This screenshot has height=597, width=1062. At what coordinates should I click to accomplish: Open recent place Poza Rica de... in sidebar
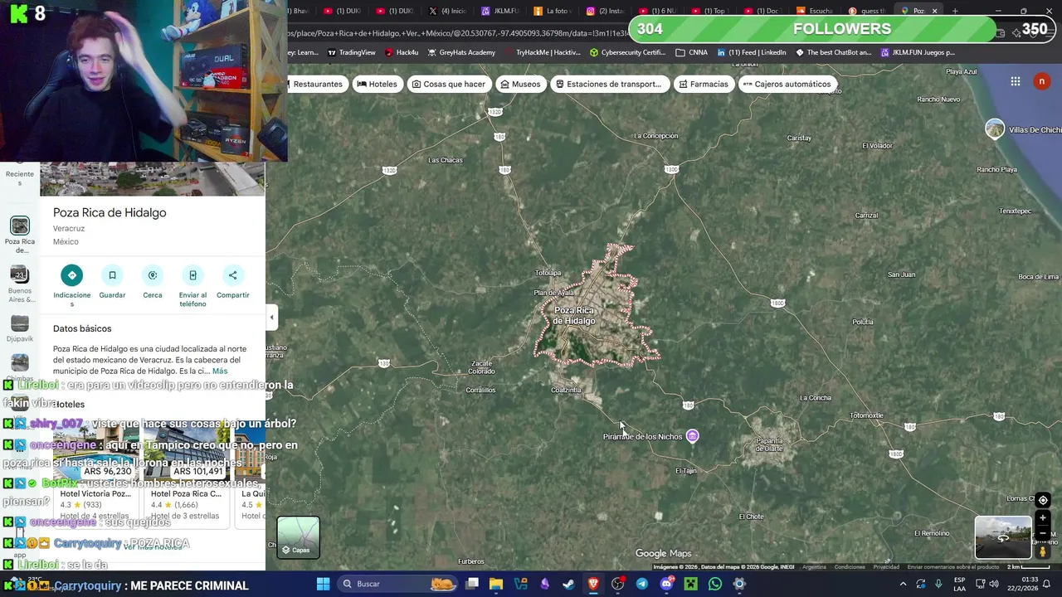pyautogui.click(x=20, y=235)
